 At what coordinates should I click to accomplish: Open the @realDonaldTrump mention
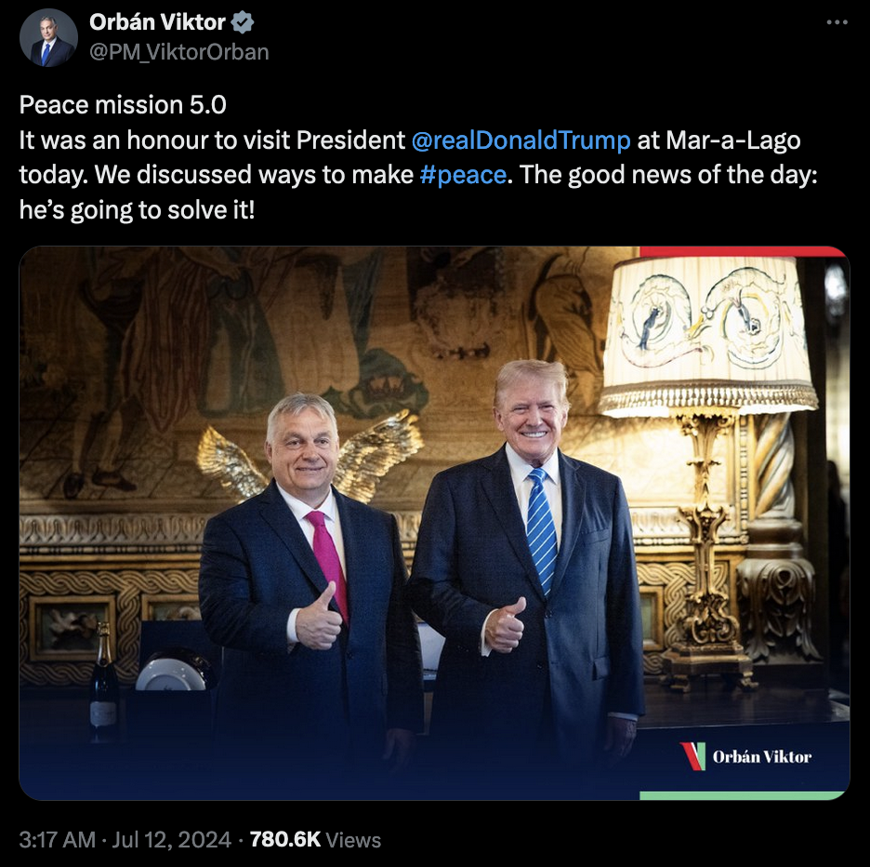(521, 140)
